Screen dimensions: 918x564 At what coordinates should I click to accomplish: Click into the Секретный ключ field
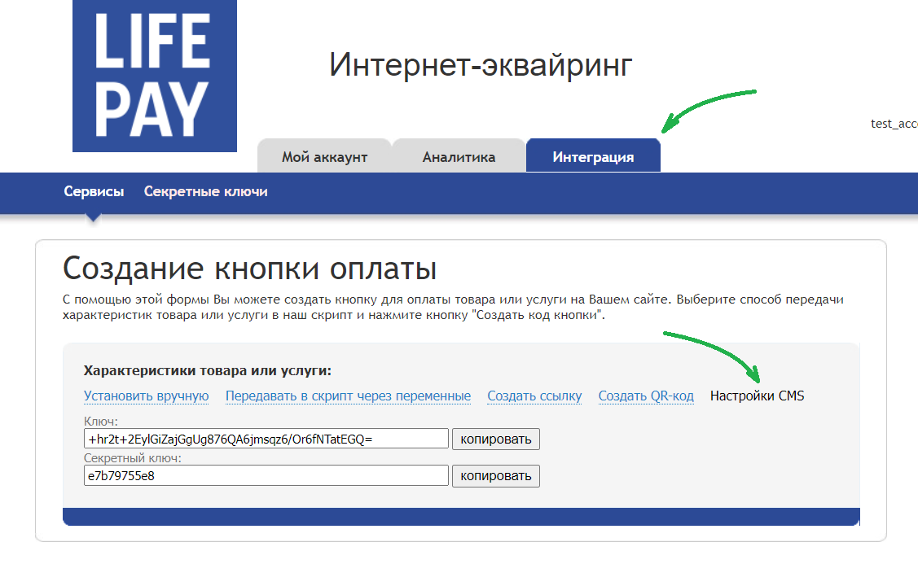(266, 475)
